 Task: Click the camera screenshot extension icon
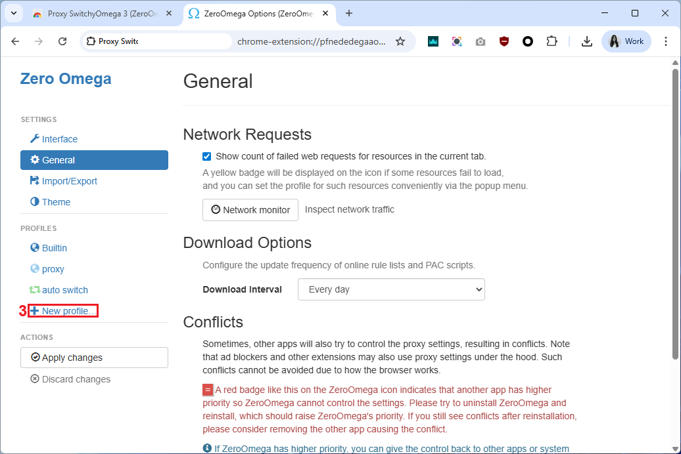481,41
